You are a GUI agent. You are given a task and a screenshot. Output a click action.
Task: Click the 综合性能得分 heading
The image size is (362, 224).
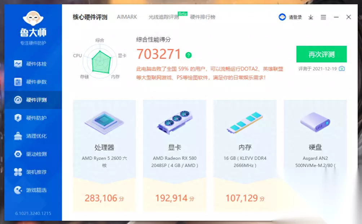153,39
